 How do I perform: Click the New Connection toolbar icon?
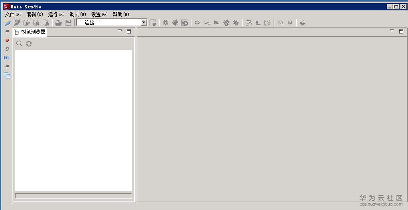click(8, 23)
